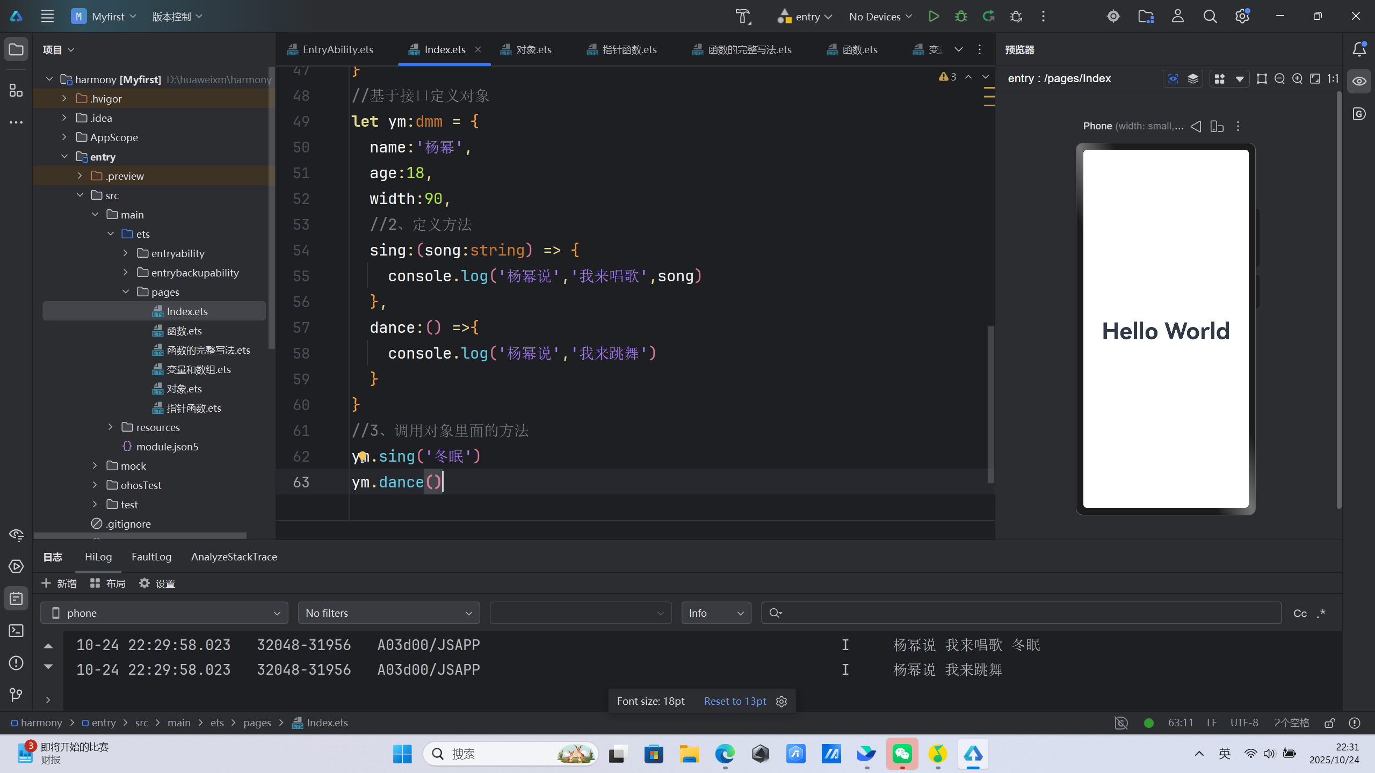Viewport: 1375px width, 773px height.
Task: Open the phone device dropdown in HiLog
Action: [x=164, y=613]
